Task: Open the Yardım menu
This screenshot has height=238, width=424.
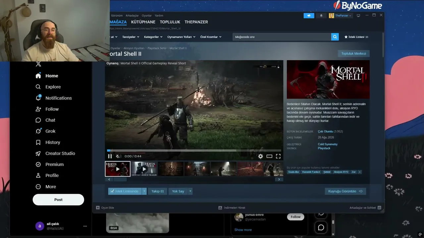Action: point(159,16)
